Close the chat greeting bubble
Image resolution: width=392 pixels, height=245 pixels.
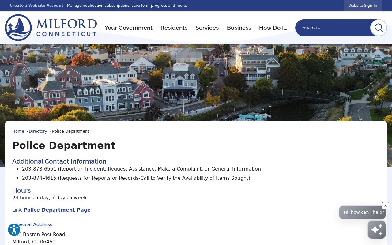pyautogui.click(x=386, y=206)
